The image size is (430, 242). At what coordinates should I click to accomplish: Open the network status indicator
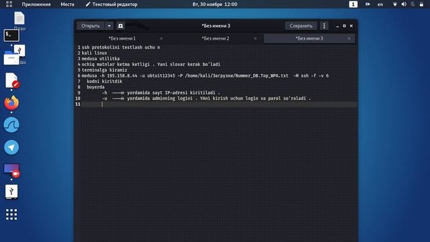click(x=395, y=4)
